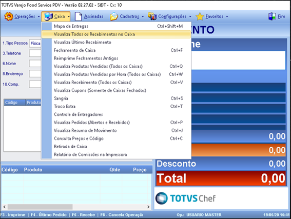This screenshot has height=219, width=291.
Task: Click the Cadastros toolbar label
Action: (x=129, y=16)
